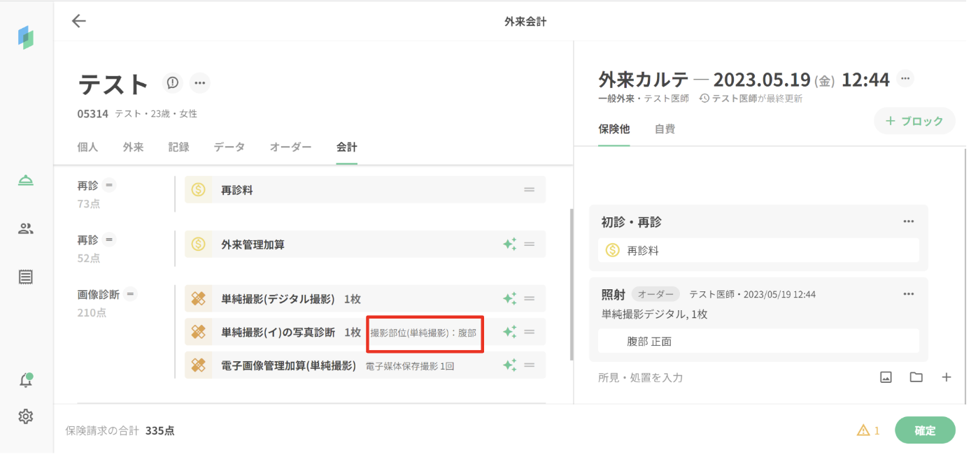The image size is (971, 459).
Task: Click the equals toggle beside 再診 52点
Action: [x=108, y=240]
